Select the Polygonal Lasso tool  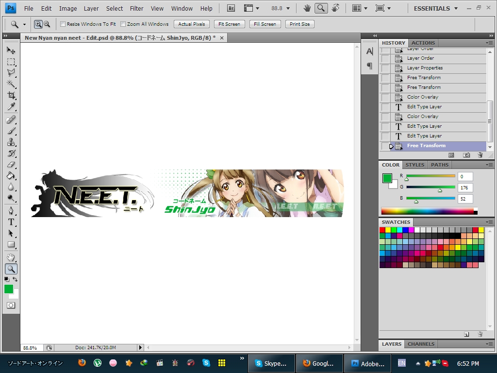(x=11, y=73)
